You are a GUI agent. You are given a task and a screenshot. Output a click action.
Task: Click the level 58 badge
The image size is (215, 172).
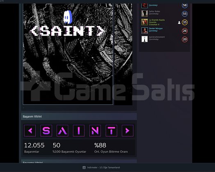pyautogui.click(x=185, y=5)
